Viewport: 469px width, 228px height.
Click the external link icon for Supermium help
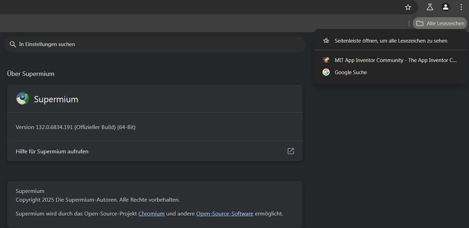pyautogui.click(x=291, y=151)
